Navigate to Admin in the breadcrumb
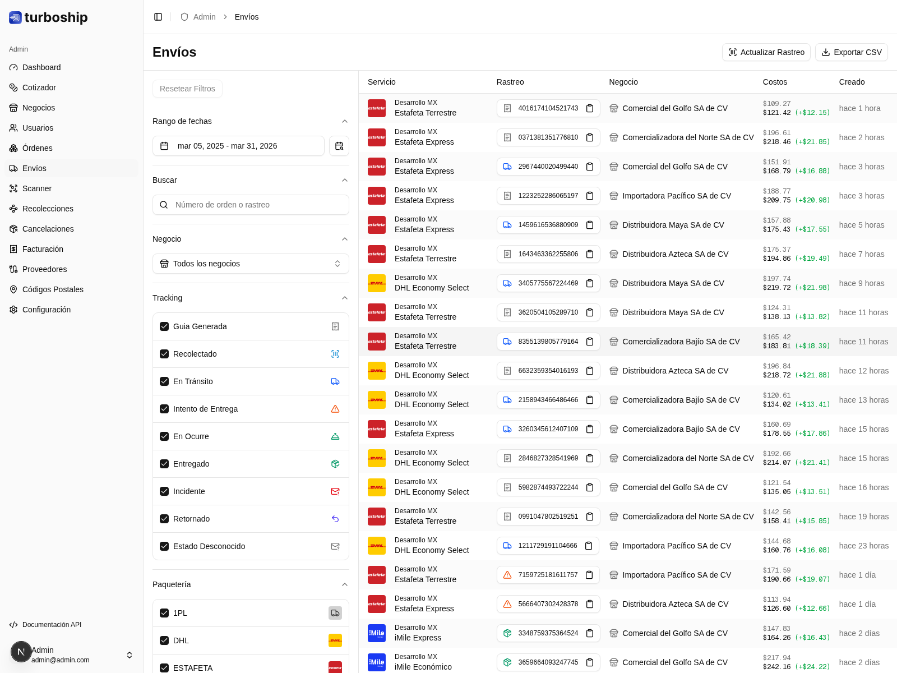 click(204, 17)
